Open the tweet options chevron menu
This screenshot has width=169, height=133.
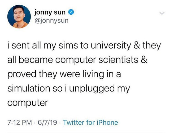pyautogui.click(x=162, y=13)
